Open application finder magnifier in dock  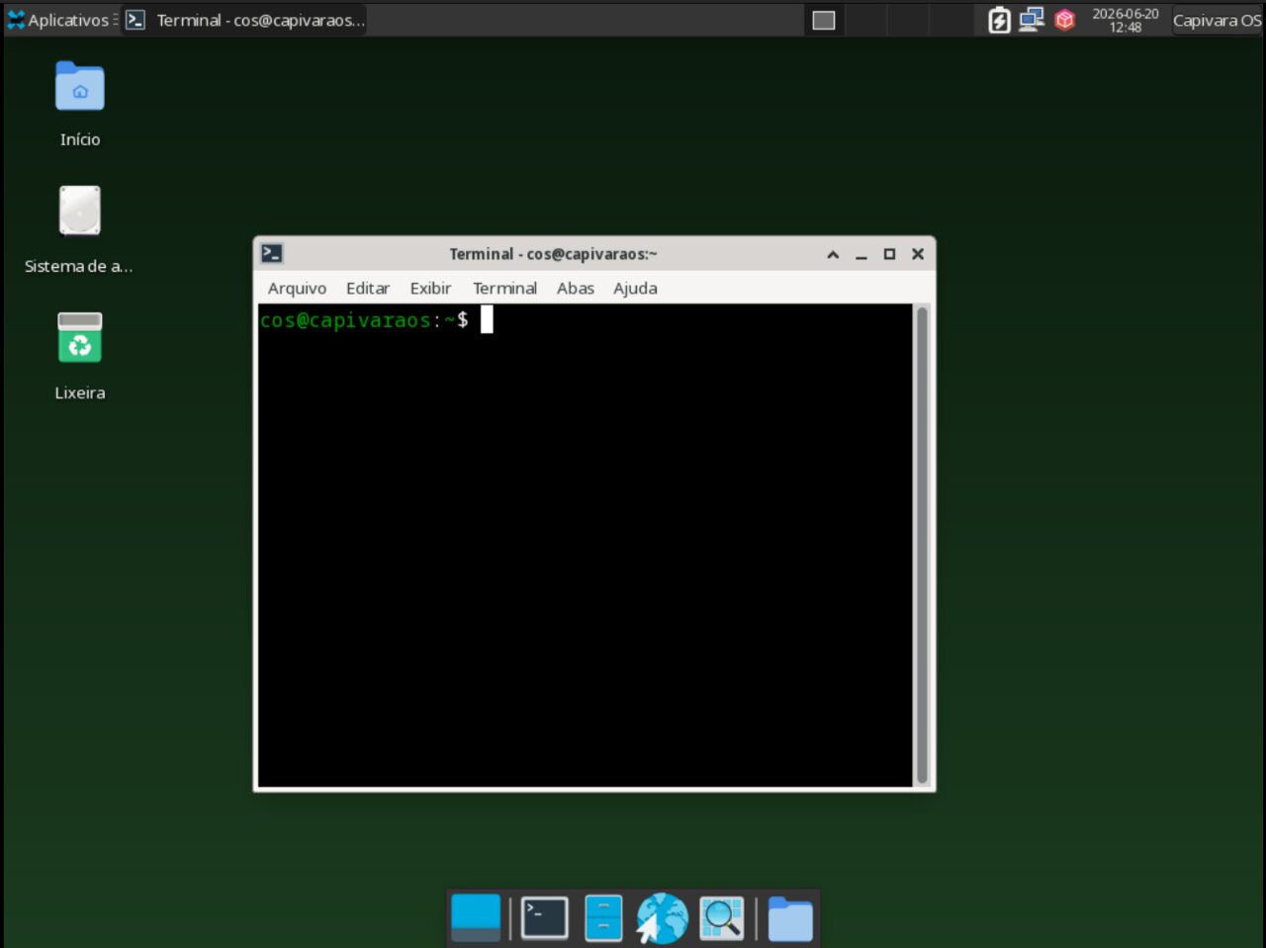click(722, 918)
